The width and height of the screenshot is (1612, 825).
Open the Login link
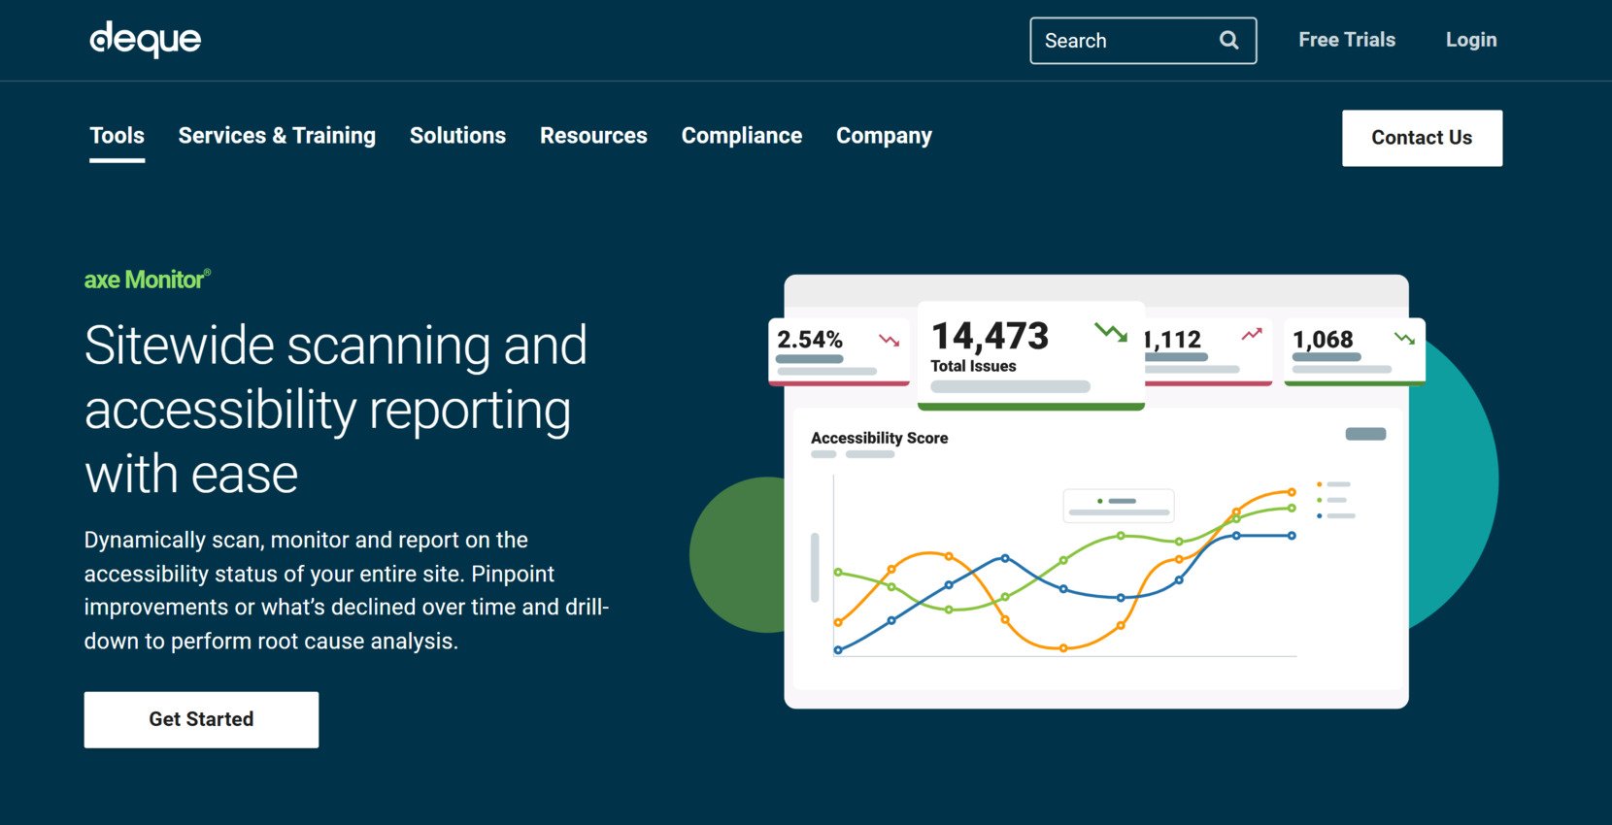tap(1471, 40)
